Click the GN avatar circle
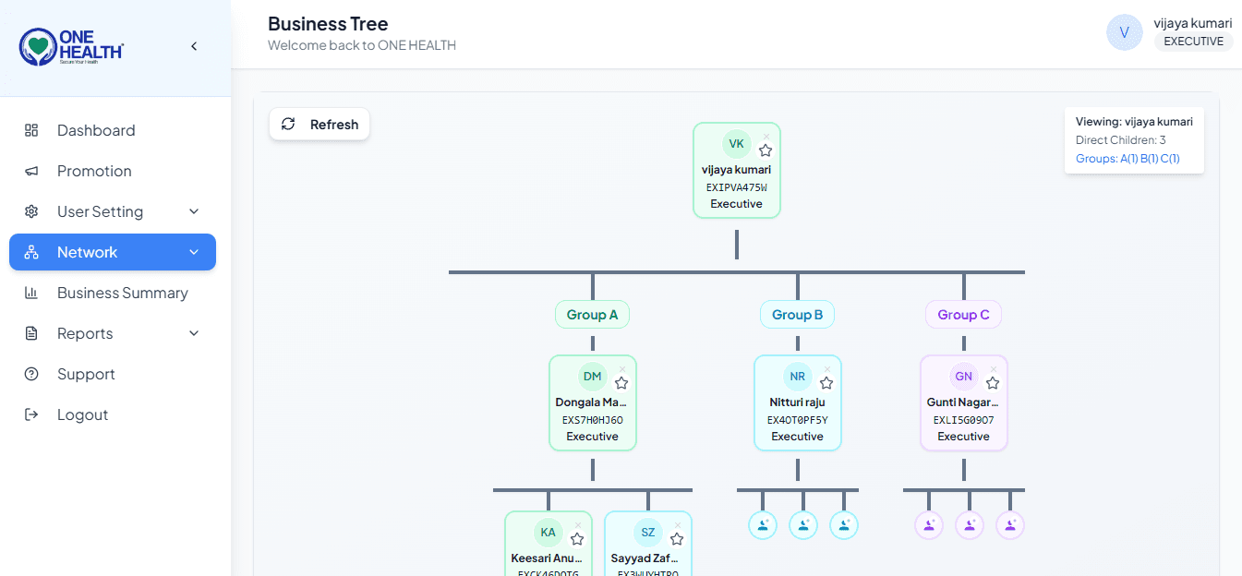The width and height of the screenshot is (1242, 576). tap(963, 377)
